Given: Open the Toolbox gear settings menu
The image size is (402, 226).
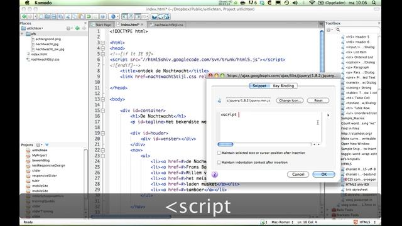Looking at the screenshot, I should click(329, 30).
